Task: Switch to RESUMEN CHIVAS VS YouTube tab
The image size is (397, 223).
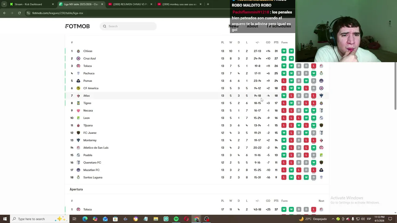Action: click(130, 4)
